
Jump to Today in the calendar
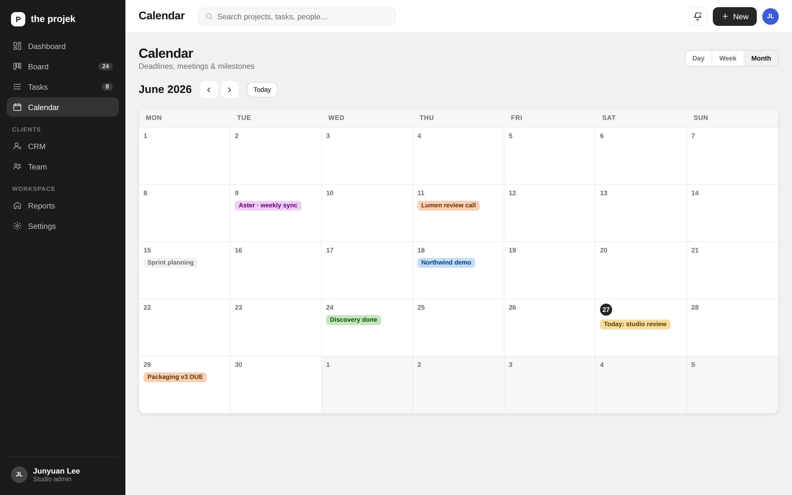(x=262, y=90)
